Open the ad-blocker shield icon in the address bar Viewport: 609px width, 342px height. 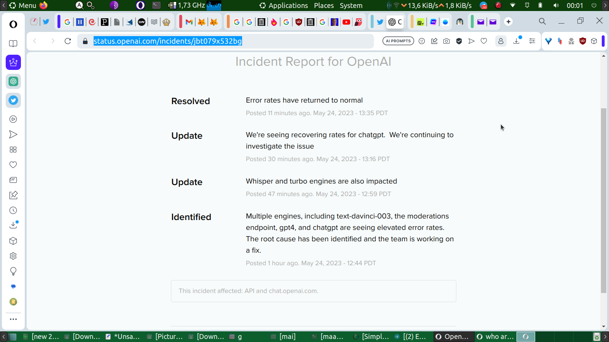[x=459, y=41]
